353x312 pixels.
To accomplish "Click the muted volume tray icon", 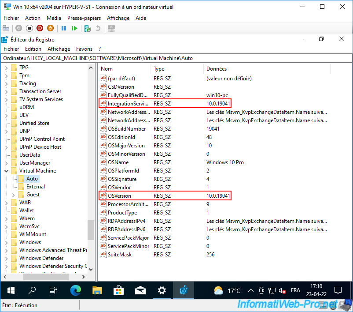I will coord(282,290).
